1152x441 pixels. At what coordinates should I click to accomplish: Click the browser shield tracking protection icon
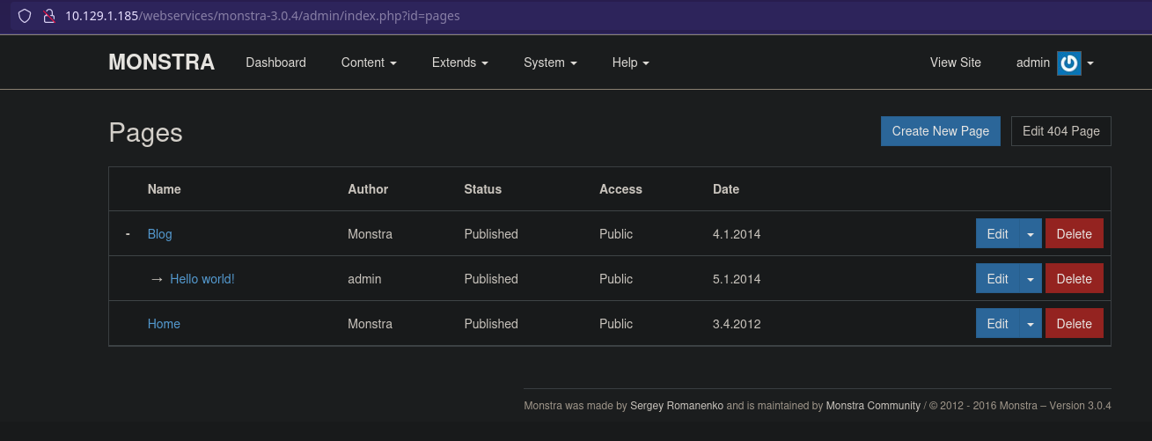[x=25, y=16]
